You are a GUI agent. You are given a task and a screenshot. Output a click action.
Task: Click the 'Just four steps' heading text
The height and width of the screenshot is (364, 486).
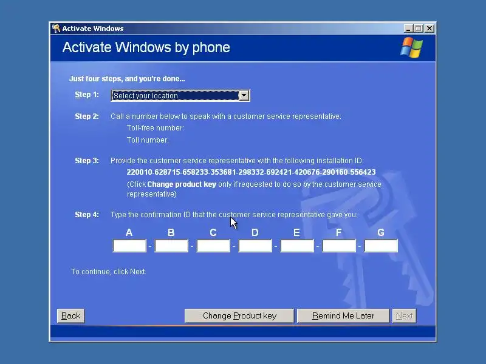[127, 79]
